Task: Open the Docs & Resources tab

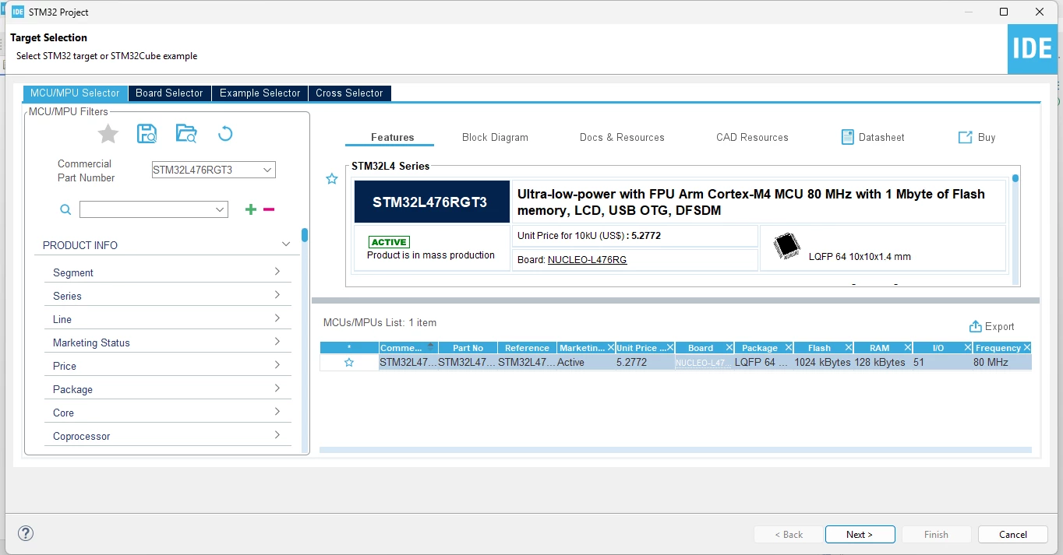Action: pyautogui.click(x=622, y=137)
